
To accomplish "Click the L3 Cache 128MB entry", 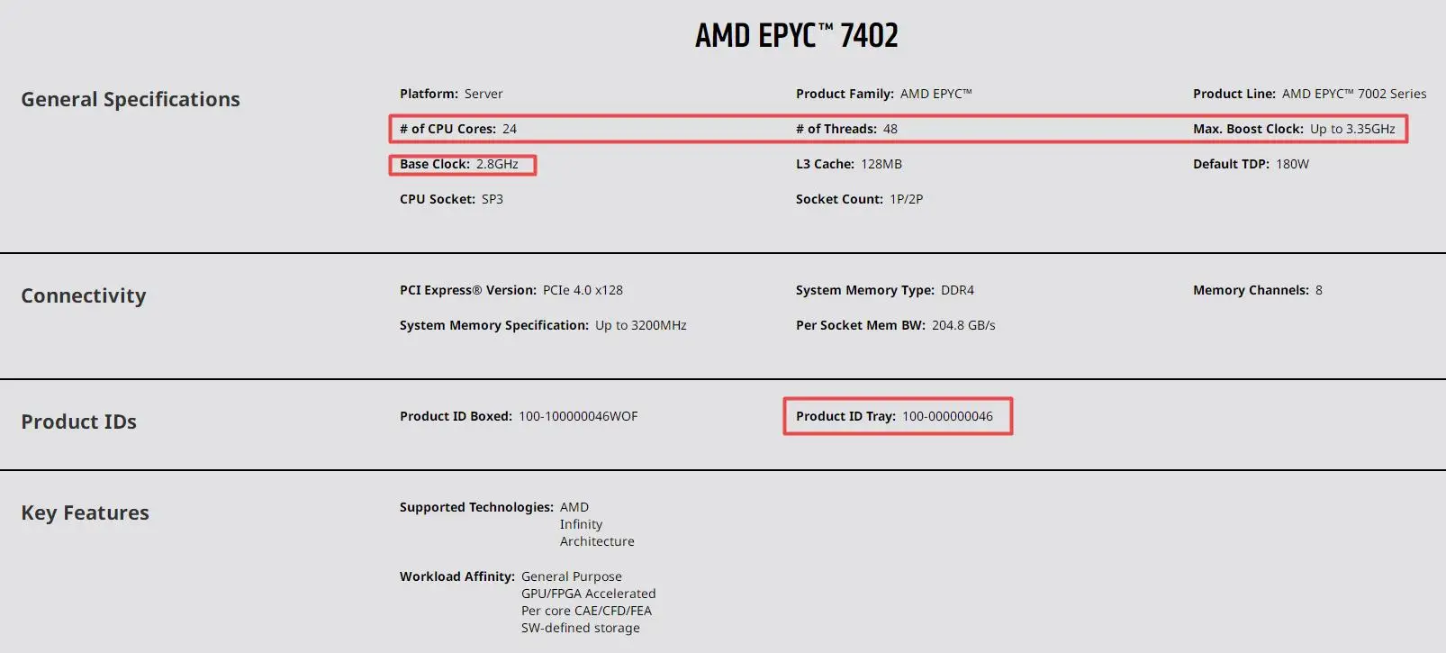I will pyautogui.click(x=849, y=164).
